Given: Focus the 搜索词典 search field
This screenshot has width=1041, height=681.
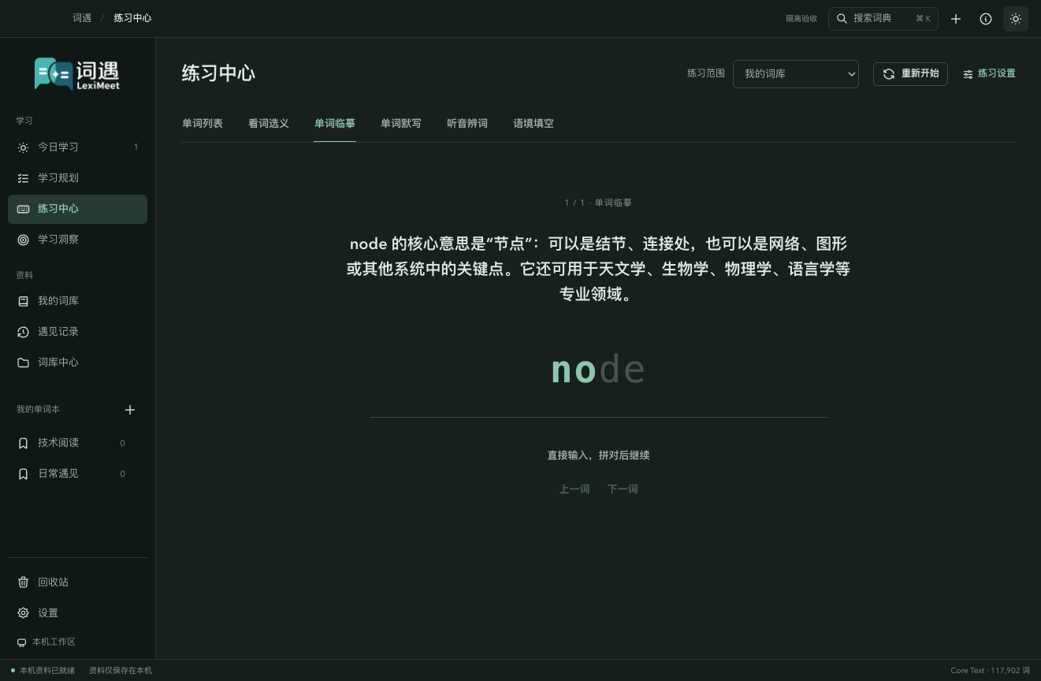Looking at the screenshot, I should pos(883,19).
